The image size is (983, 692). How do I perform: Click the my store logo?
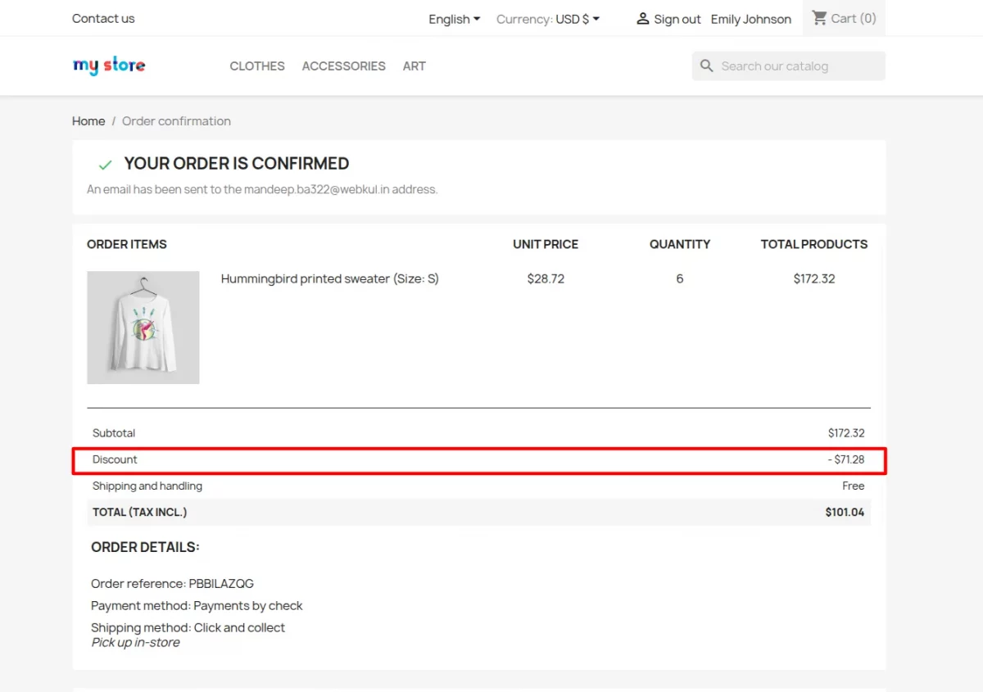pyautogui.click(x=108, y=66)
